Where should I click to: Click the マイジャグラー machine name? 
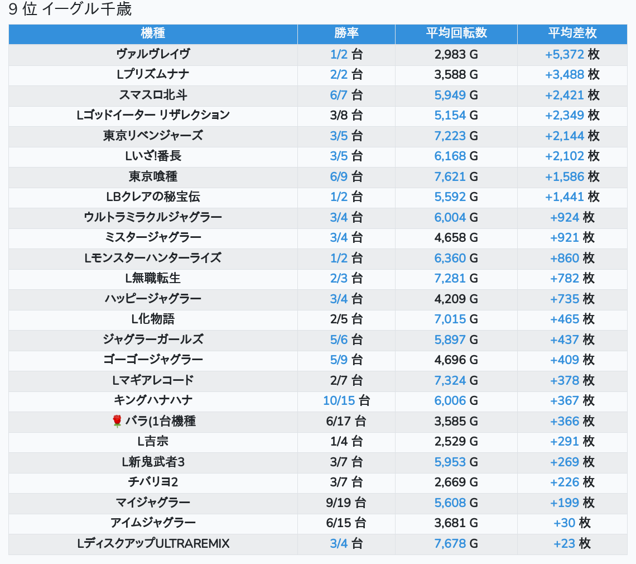pyautogui.click(x=153, y=503)
